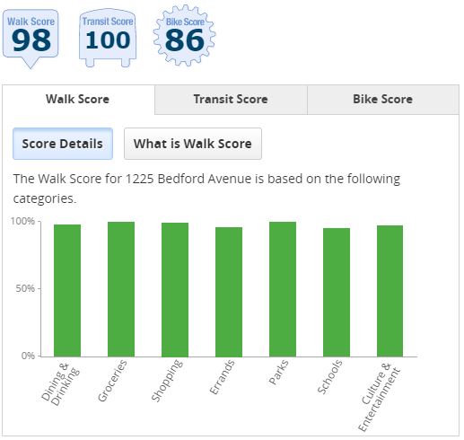
Task: Click the Walk Score 98 badge
Action: pos(31,38)
